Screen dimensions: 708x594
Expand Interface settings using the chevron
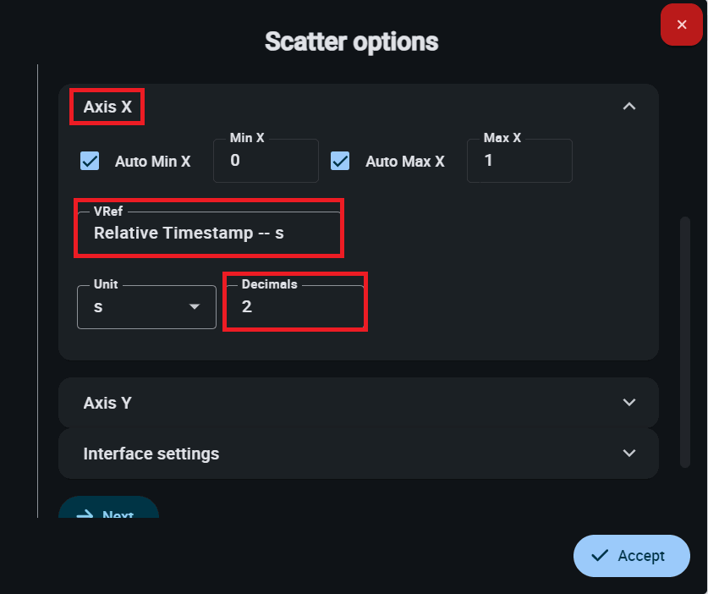tap(628, 454)
